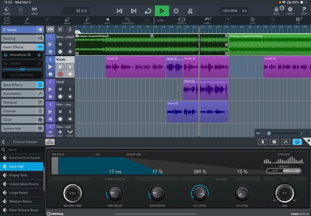Open the Transpose tool

tap(128, 21)
